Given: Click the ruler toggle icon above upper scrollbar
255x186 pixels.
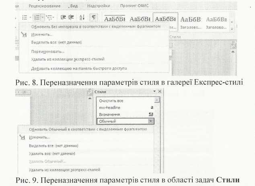Looking at the screenshot, I should point(233,45).
